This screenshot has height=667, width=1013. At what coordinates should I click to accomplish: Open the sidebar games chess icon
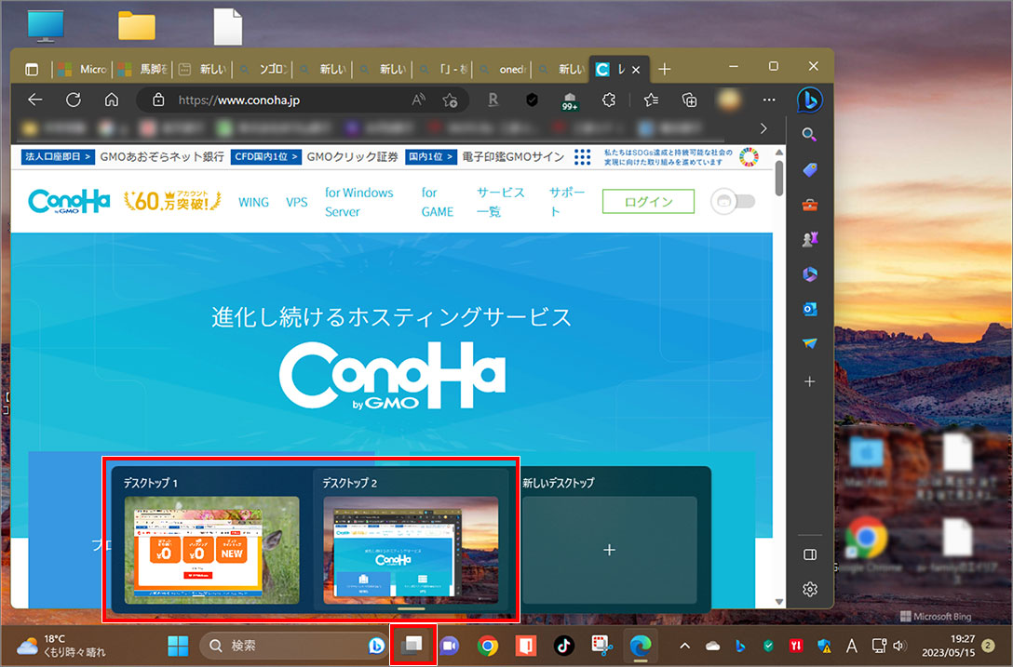click(809, 240)
